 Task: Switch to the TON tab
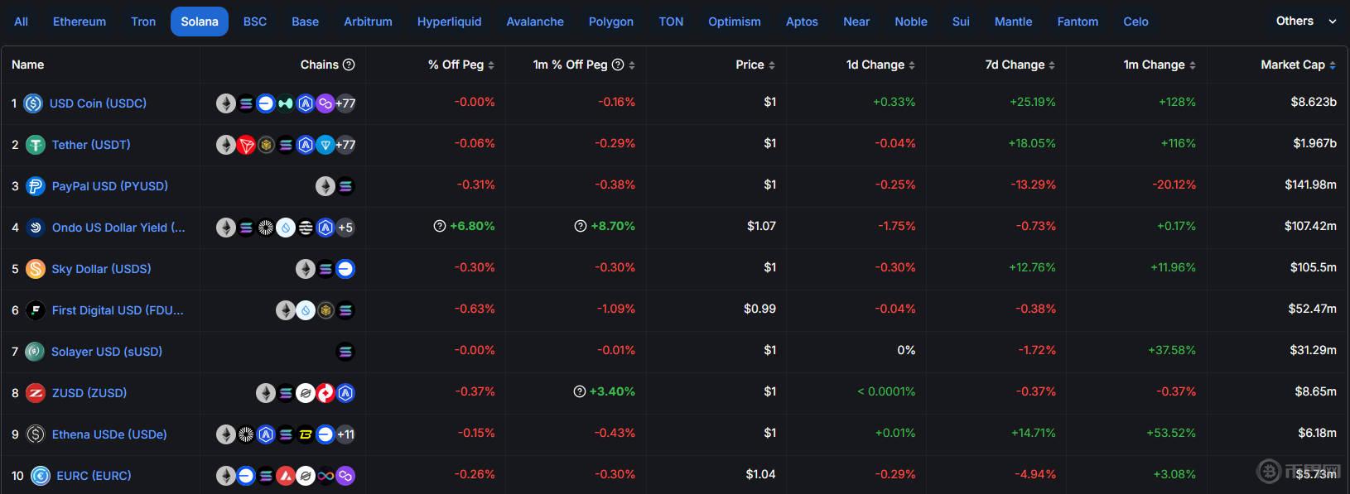pyautogui.click(x=671, y=22)
